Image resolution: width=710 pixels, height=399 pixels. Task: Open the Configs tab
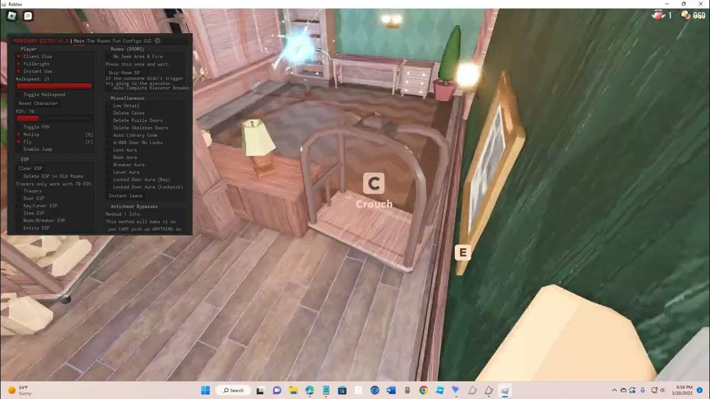point(131,41)
